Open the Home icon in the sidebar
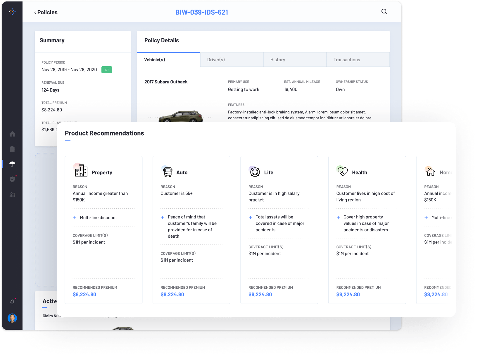 click(x=12, y=134)
